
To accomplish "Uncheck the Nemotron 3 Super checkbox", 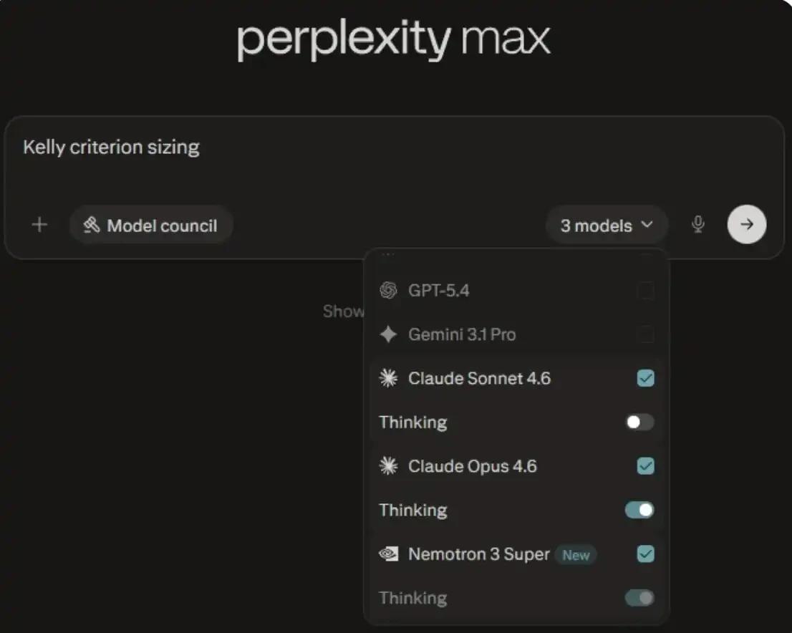I will 645,554.
